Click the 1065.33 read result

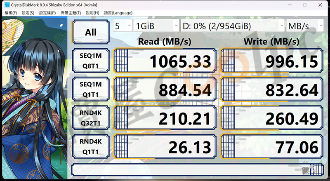[x=165, y=61]
